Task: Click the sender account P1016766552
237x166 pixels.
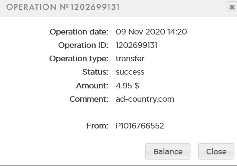Action: (x=140, y=126)
